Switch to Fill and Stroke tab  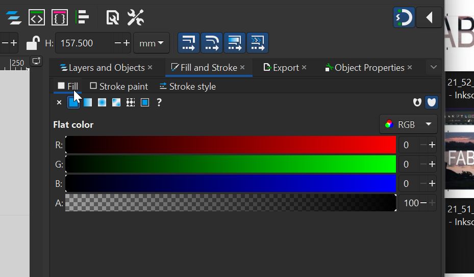point(204,68)
